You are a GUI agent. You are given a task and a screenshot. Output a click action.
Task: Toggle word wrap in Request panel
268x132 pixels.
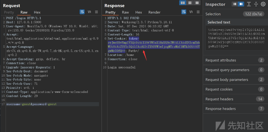(82, 12)
